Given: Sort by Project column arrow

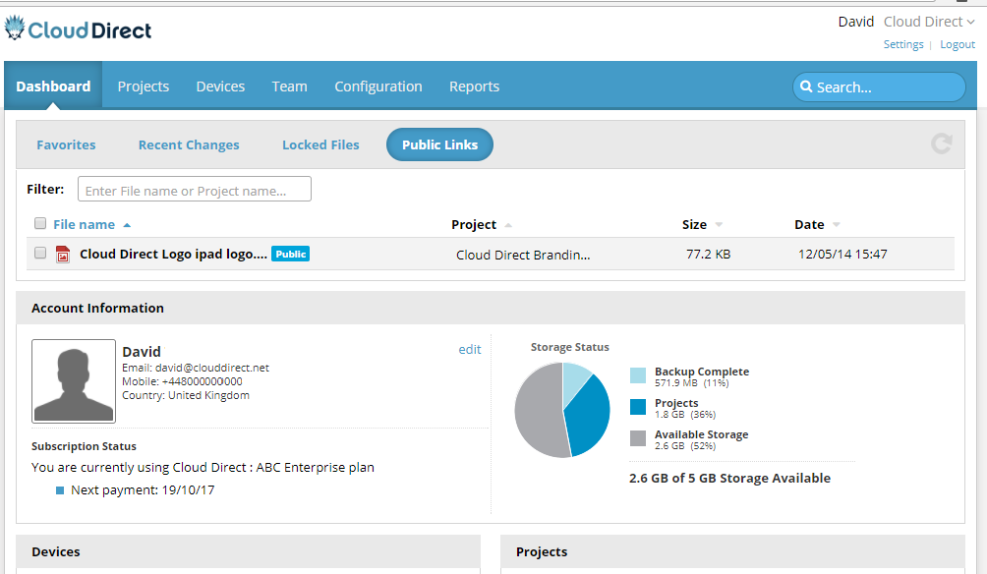Looking at the screenshot, I should pos(508,225).
